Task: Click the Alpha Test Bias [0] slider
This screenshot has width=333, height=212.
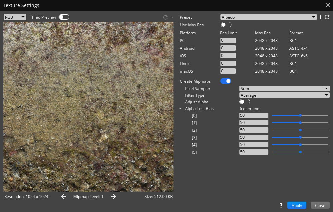Action: click(x=300, y=115)
